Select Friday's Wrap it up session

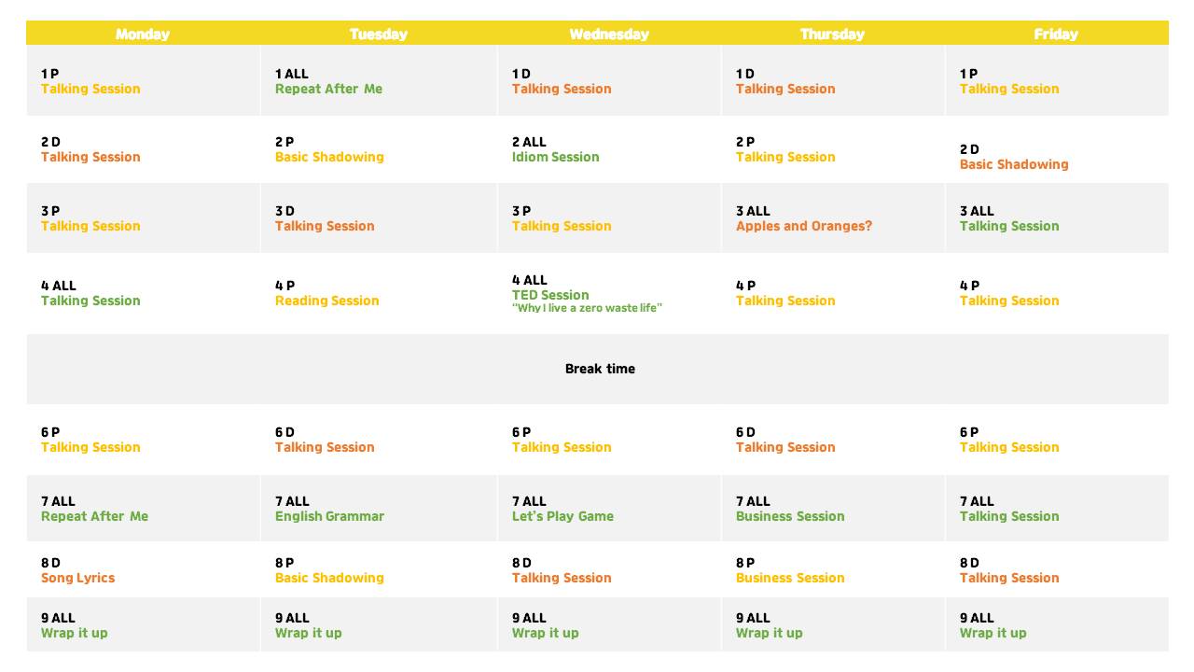pos(993,634)
